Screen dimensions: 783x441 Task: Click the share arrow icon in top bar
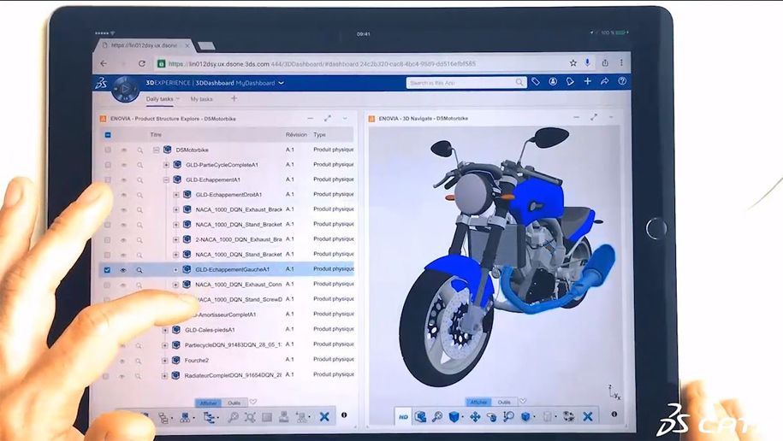(604, 81)
